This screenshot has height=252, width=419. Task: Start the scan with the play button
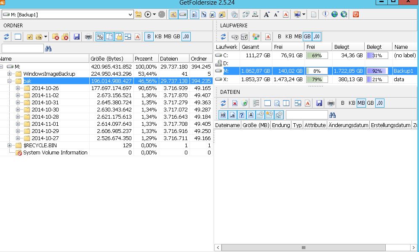[x=148, y=14]
